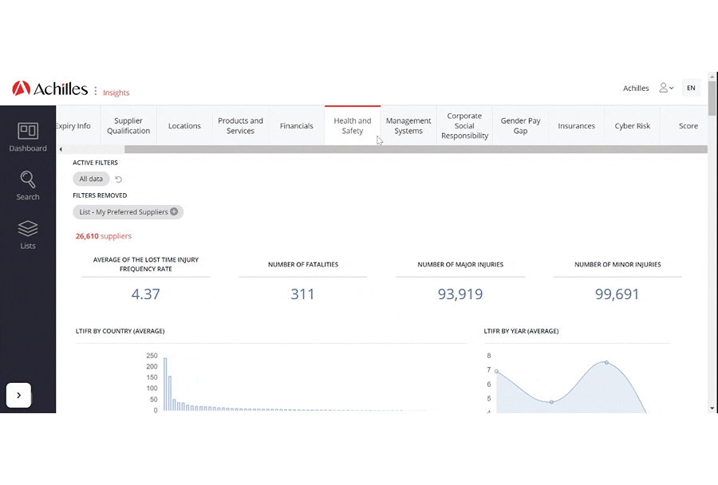
Task: Reset filters with the undo arrow icon
Action: (x=119, y=179)
